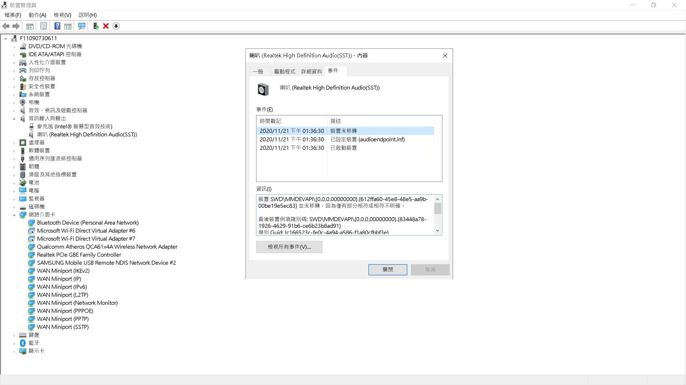Click the 關閉 button in the dialog
The width and height of the screenshot is (686, 385).
pos(387,269)
